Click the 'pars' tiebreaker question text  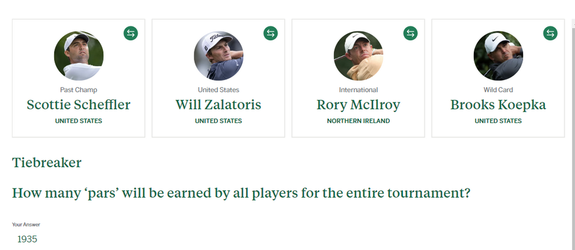[241, 193]
